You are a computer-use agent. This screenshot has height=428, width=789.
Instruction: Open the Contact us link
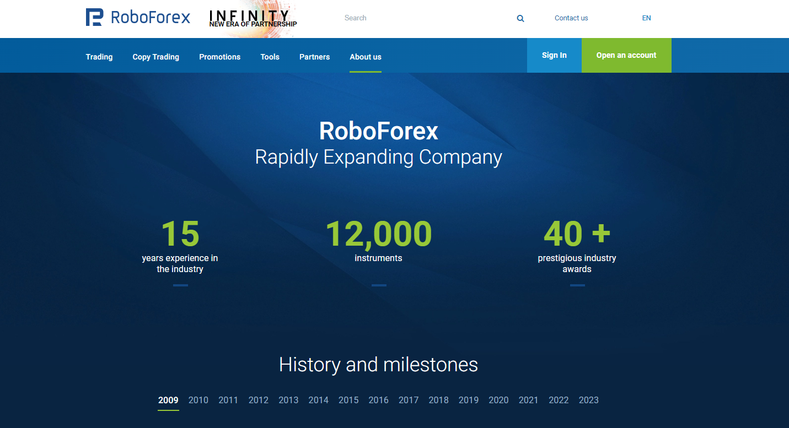(571, 18)
